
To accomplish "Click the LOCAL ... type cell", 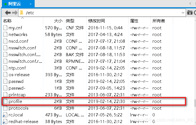I will tap(75, 115).
